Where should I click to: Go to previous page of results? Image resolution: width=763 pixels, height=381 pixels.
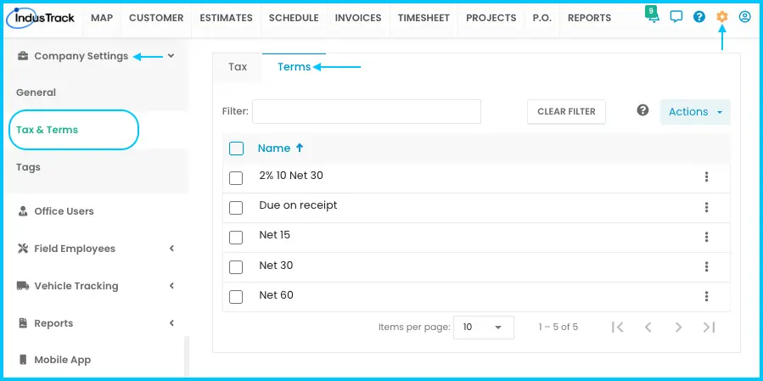648,327
